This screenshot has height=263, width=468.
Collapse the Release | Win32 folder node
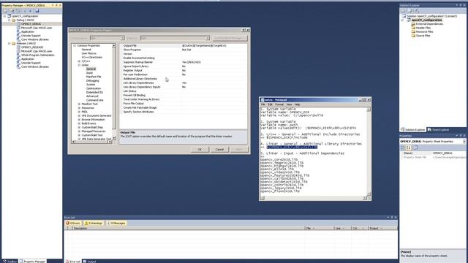click(10, 43)
